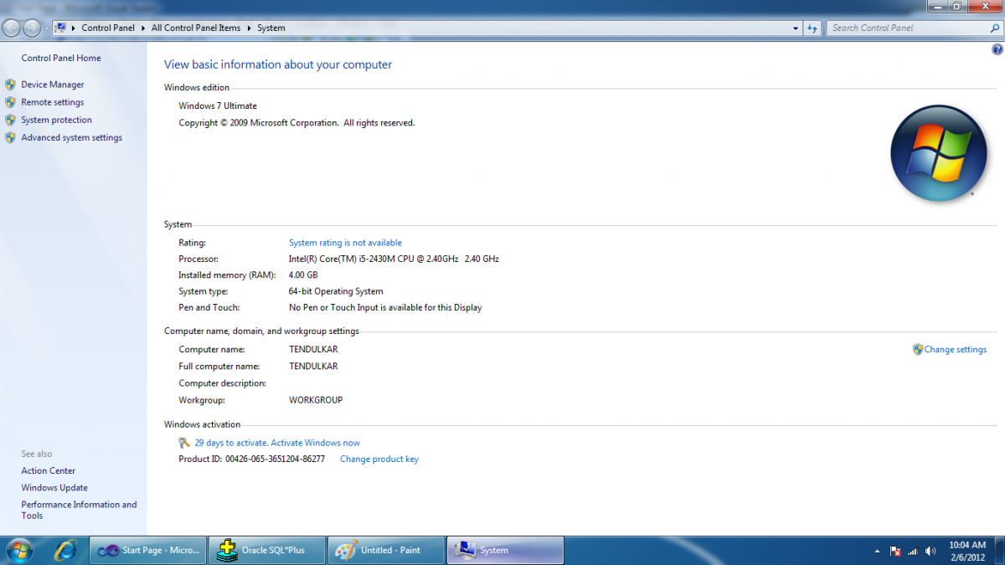
Task: Launch Internet Explorer from taskbar
Action: pyautogui.click(x=65, y=550)
